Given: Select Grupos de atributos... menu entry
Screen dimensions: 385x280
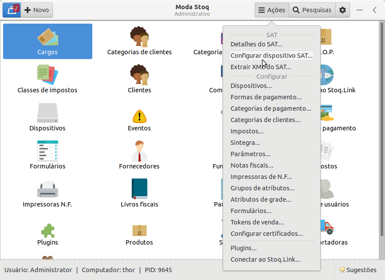Looking at the screenshot, I should tap(272, 188).
